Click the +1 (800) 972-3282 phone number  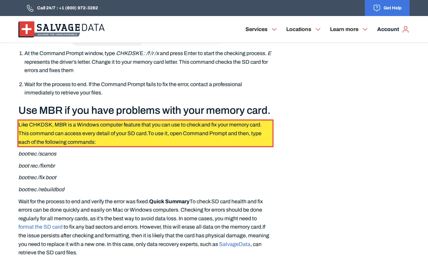click(78, 8)
